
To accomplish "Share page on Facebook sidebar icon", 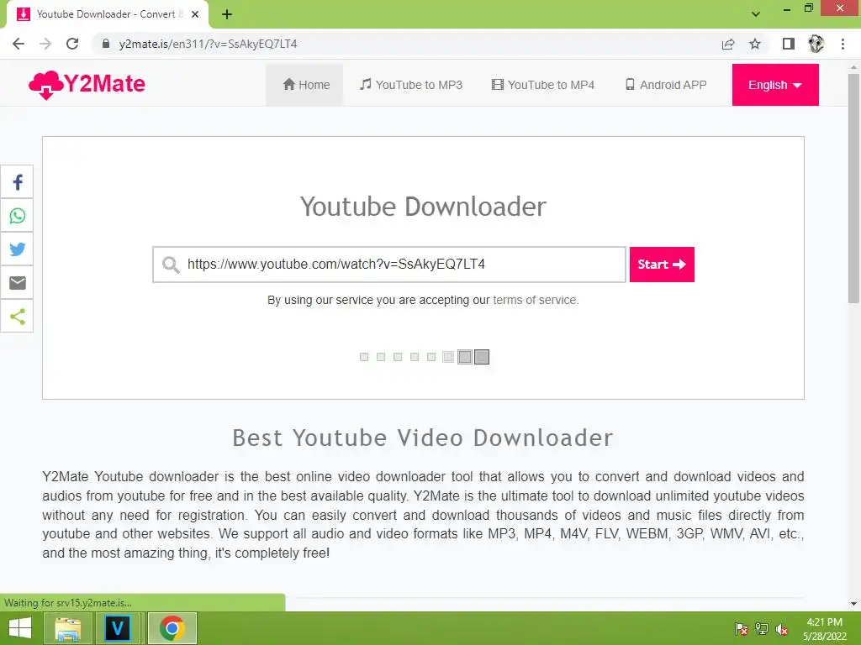I will click(x=17, y=182).
